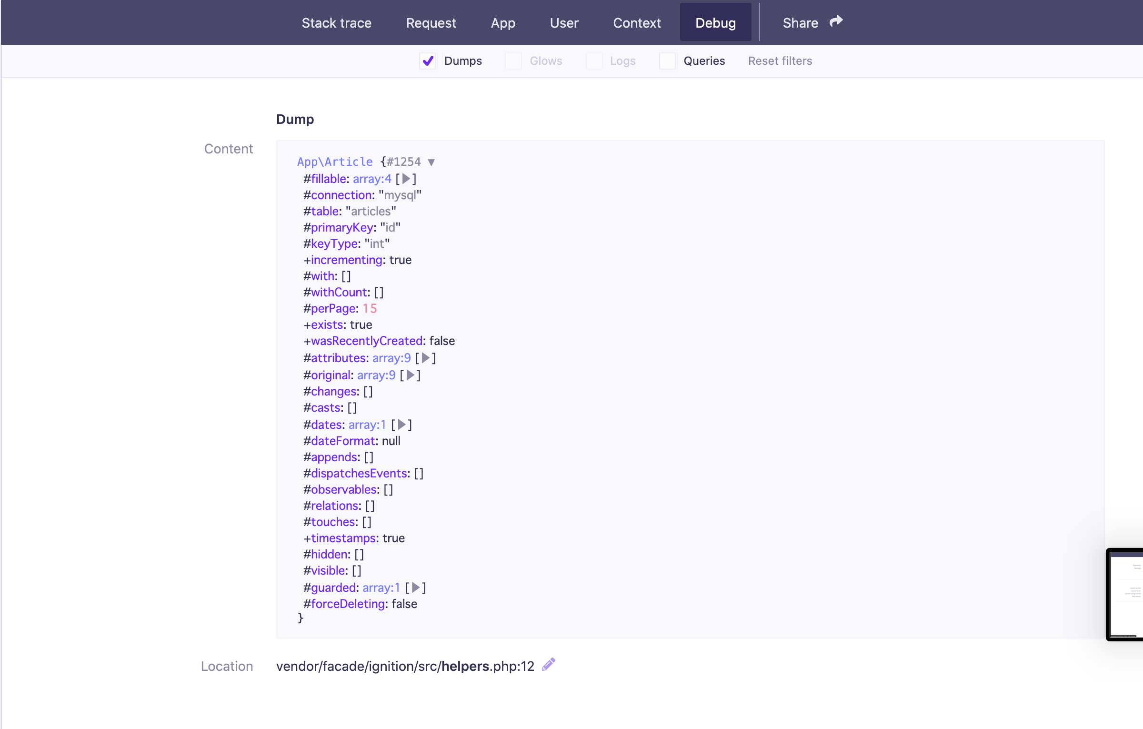1143x729 pixels.
Task: Click the +incrementing property line
Action: tap(357, 260)
